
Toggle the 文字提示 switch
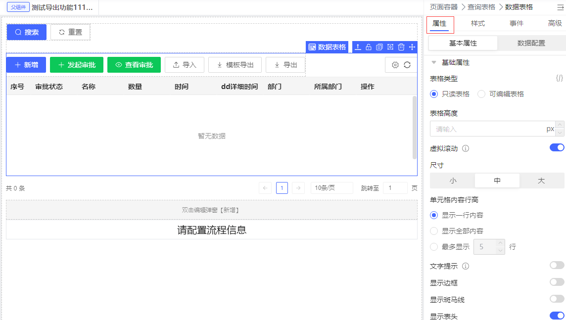click(557, 266)
